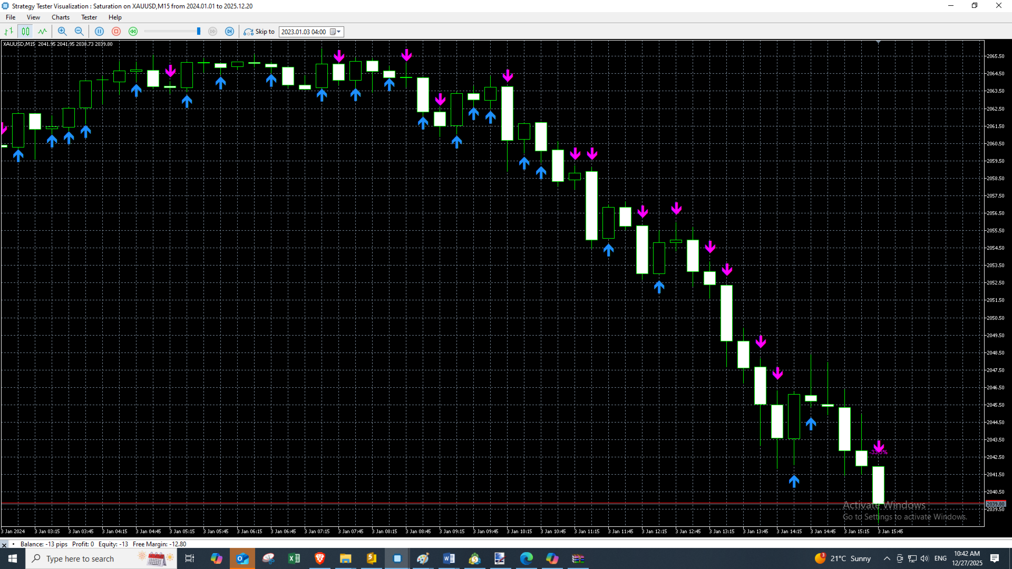The height and width of the screenshot is (569, 1012).
Task: Show hidden system tray icons
Action: 887,558
